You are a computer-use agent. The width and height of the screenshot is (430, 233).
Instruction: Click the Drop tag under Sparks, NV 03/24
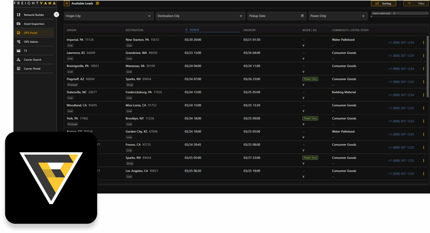130,85
